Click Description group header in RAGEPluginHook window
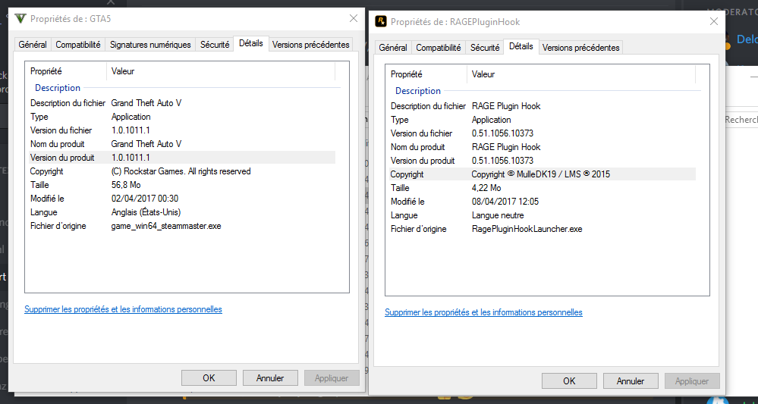The height and width of the screenshot is (404, 758). (418, 91)
